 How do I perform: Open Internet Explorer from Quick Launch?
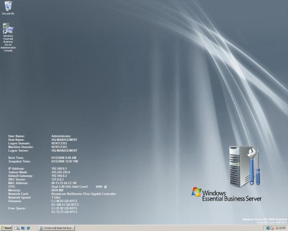click(28, 228)
